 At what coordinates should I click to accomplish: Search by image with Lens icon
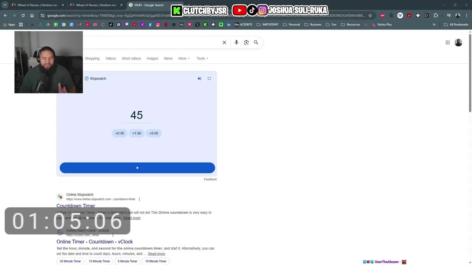pyautogui.click(x=246, y=42)
